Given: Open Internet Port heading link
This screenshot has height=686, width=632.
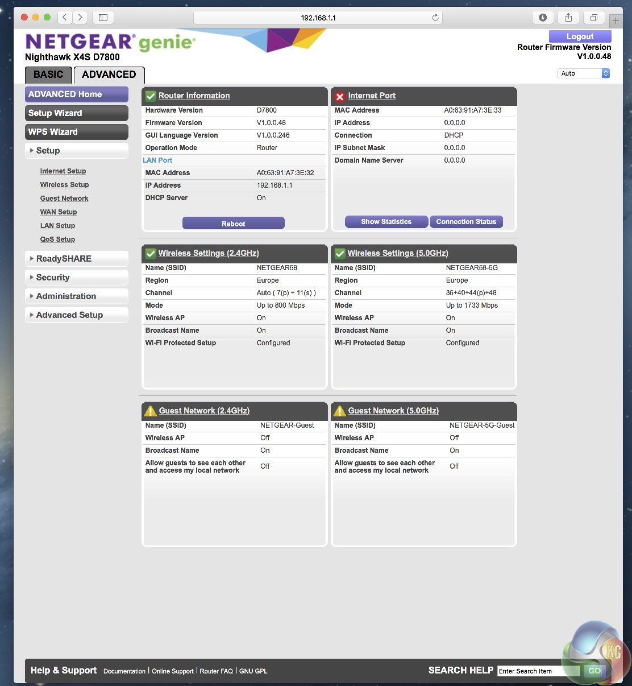Looking at the screenshot, I should tap(372, 96).
